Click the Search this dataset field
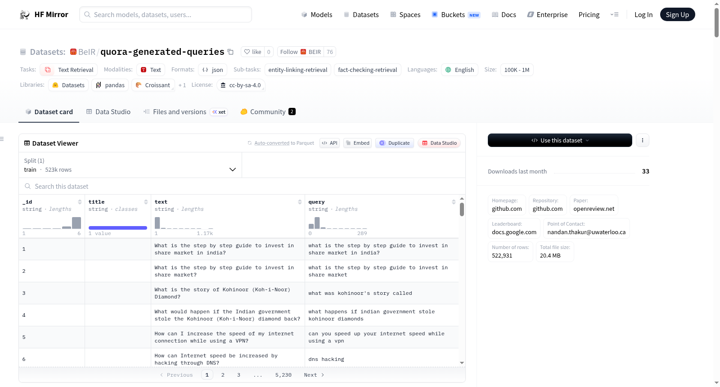The width and height of the screenshot is (720, 387). pyautogui.click(x=242, y=186)
